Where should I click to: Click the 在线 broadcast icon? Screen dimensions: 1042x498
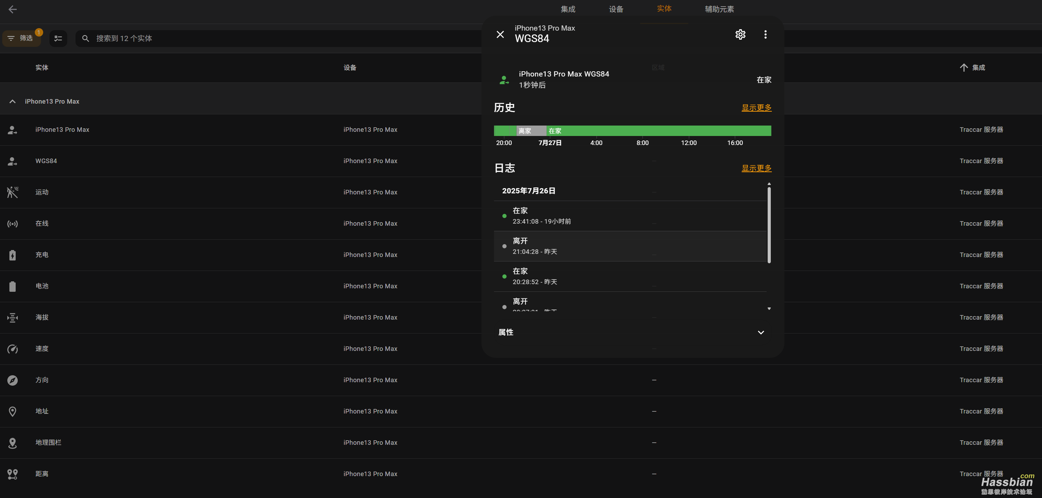[13, 224]
